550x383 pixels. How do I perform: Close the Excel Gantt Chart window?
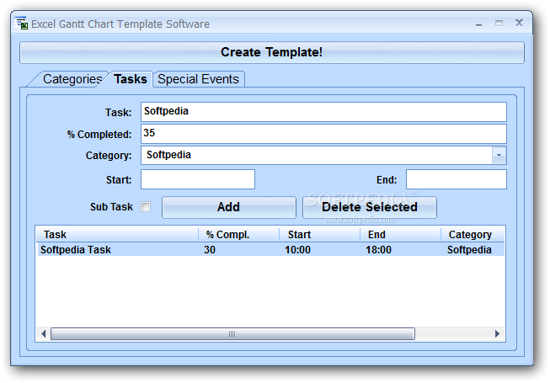click(519, 23)
